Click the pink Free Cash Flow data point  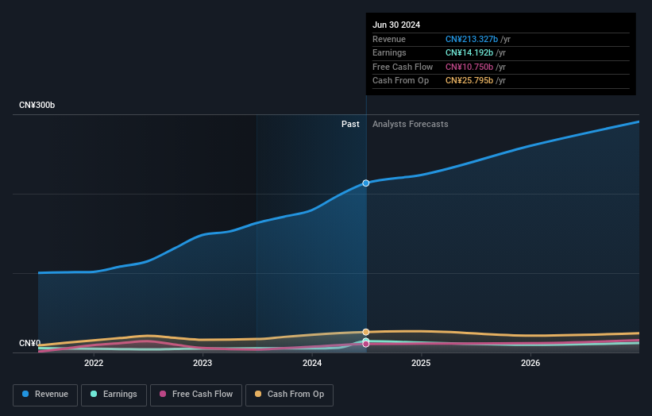coord(366,344)
